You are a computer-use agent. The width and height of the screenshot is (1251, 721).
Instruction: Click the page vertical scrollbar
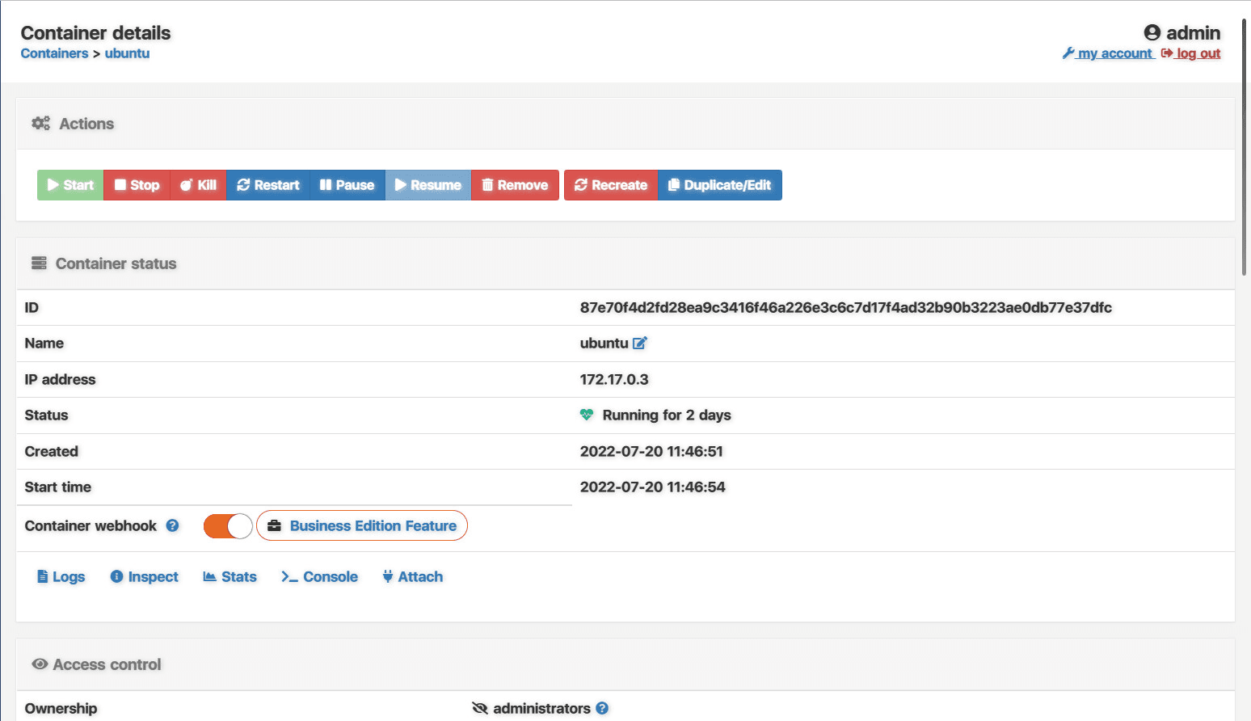pos(1245,145)
